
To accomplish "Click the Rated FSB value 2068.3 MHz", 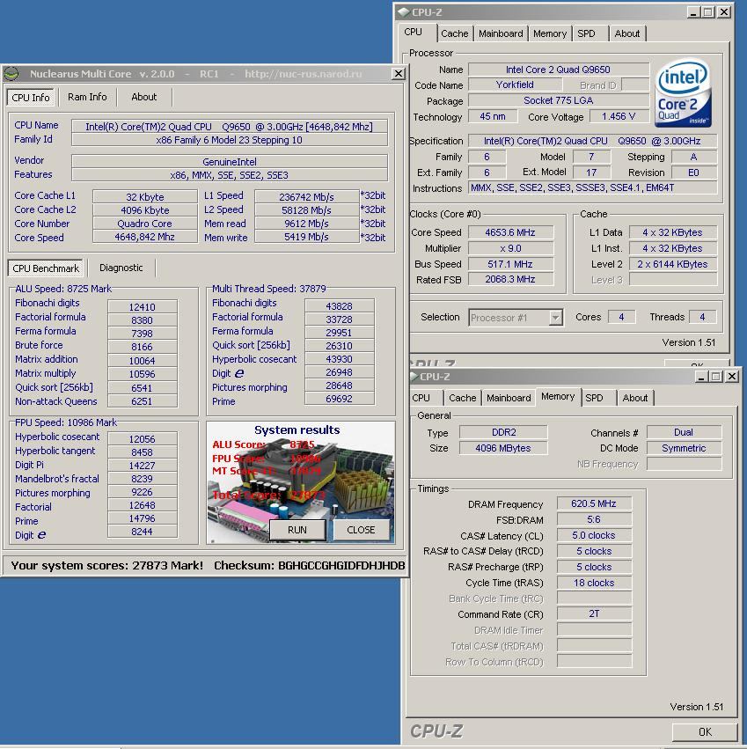I will click(510, 279).
